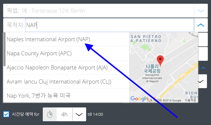The width and height of the screenshot is (211, 125).
Task: Click the stopwatch duration icon
Action: pos(50,114)
